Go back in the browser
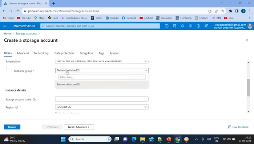Screen dimensions: 254x144 4,11
